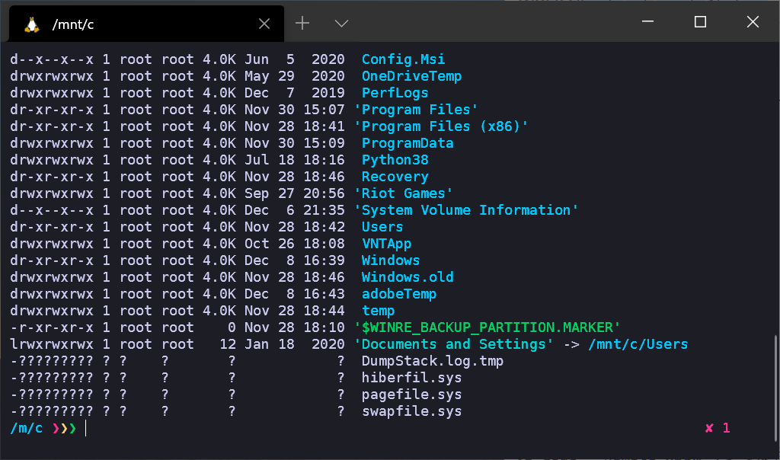Viewport: 780px width, 460px height.
Task: Click the Recovery directory name
Action: tap(395, 177)
